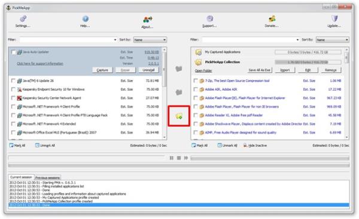The image size is (359, 219).
Task: Click Unmark All in the left panel
Action: coord(45,146)
